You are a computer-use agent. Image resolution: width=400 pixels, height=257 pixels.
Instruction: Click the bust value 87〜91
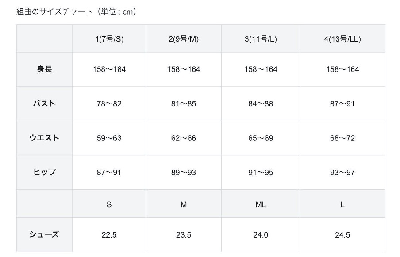pos(342,104)
